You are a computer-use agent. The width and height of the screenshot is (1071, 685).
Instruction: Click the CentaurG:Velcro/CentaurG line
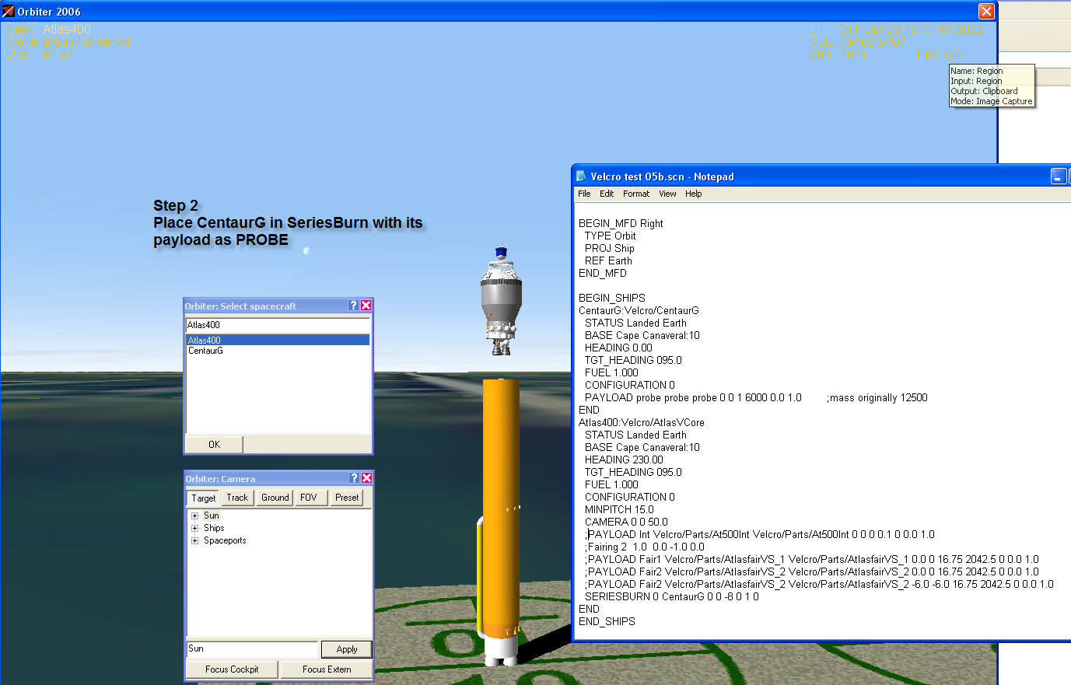click(639, 310)
